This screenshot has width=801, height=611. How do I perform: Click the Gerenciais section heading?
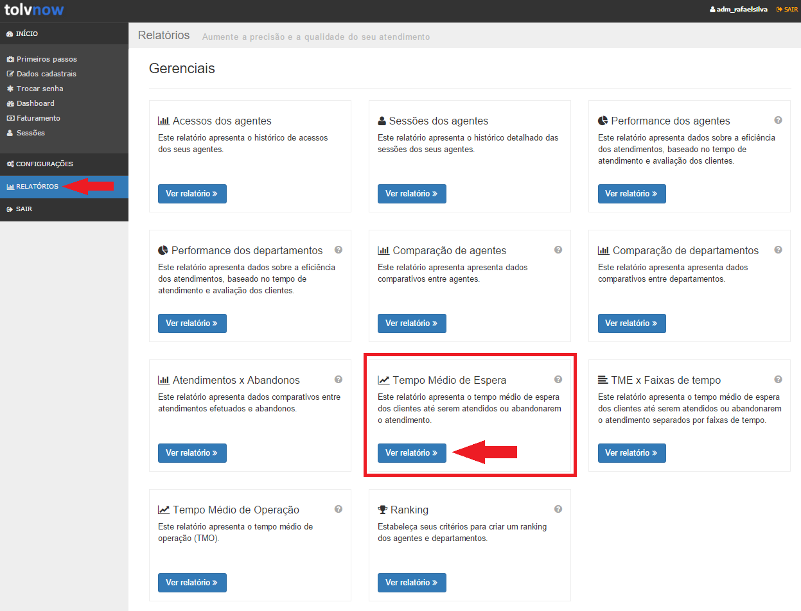(182, 68)
